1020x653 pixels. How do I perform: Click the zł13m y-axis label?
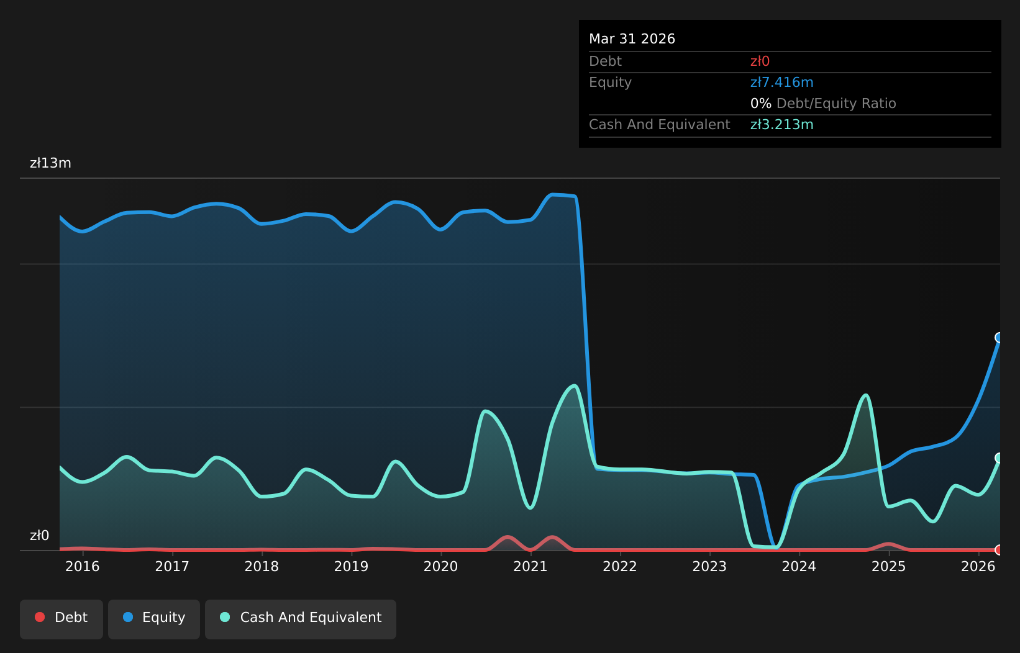click(x=50, y=163)
